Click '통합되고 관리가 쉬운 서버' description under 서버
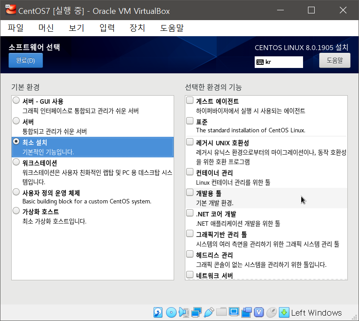Screen dimensions: 359x321 pos(55,131)
